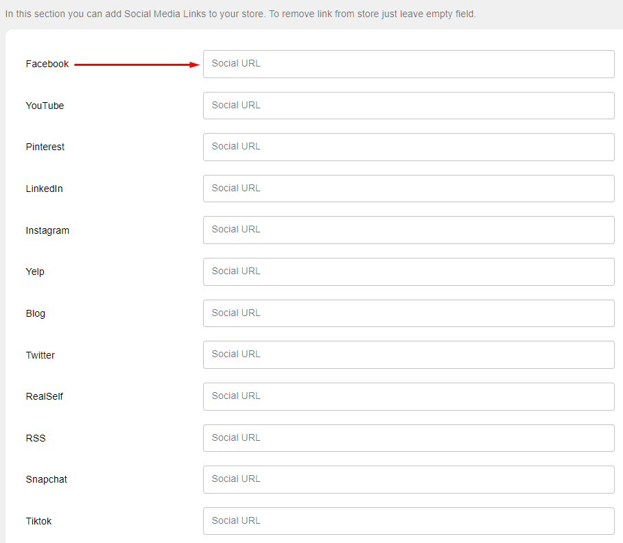Click the Snapchat Social URL input

(x=409, y=479)
